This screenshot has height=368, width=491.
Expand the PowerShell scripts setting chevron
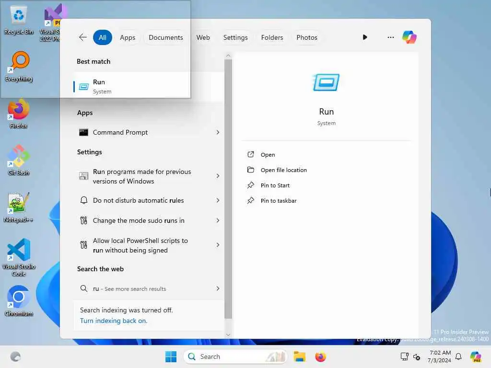click(218, 245)
